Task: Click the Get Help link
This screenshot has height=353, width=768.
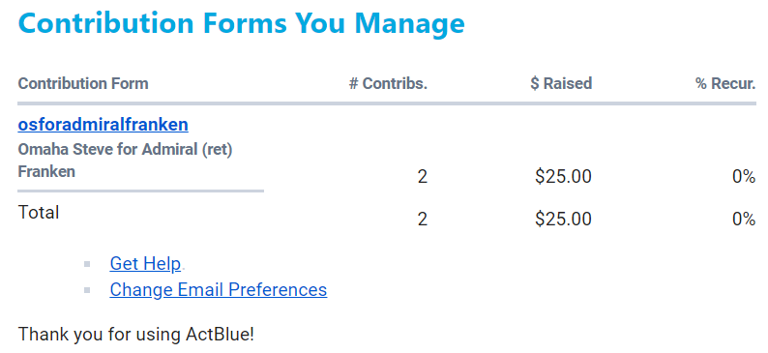Action: (x=145, y=263)
